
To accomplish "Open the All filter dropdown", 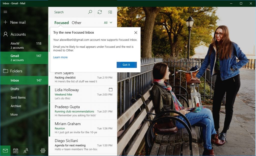I will coord(107,22).
